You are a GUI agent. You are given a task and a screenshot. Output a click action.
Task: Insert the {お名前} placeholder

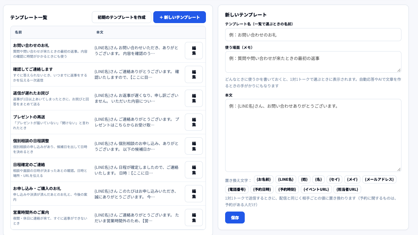tap(264, 180)
